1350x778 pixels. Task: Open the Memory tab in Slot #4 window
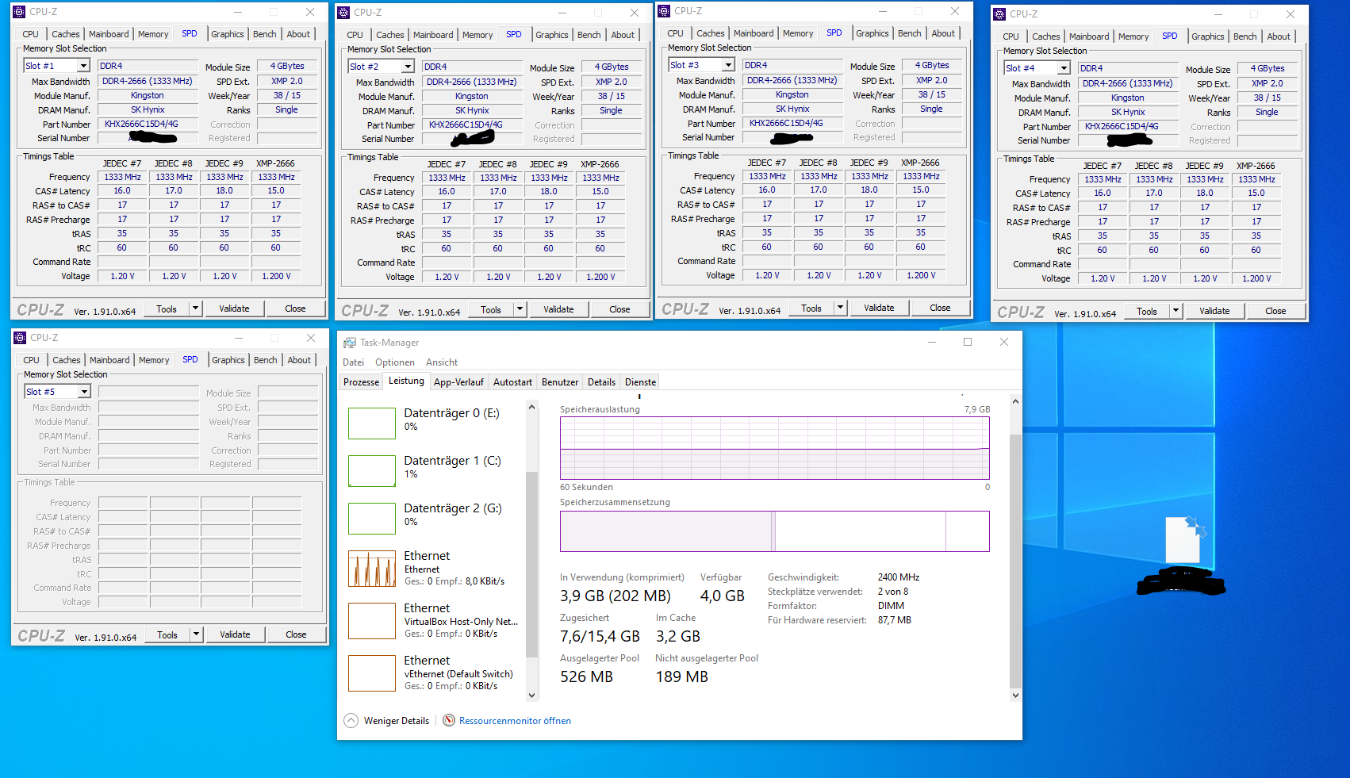coord(1133,36)
